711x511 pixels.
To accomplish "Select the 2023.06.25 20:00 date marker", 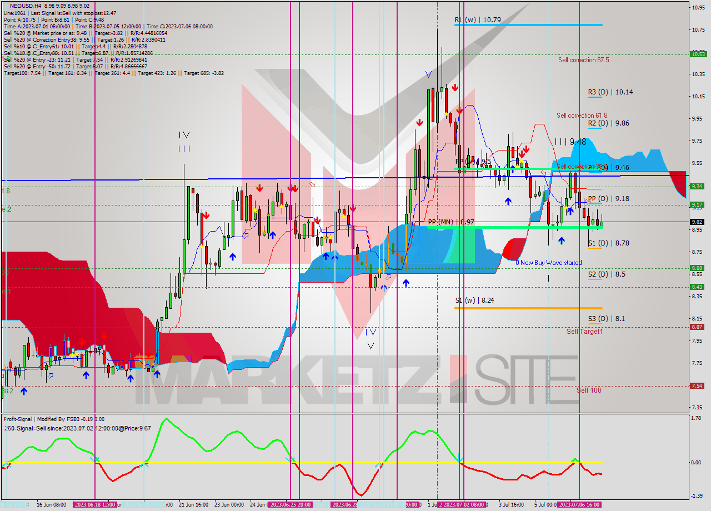I will 291,505.
